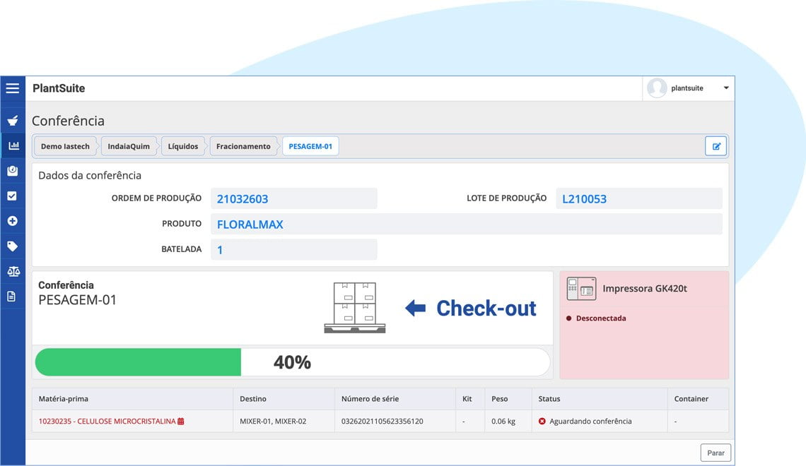
Task: Click the plus circle sidebar icon
Action: (12, 221)
